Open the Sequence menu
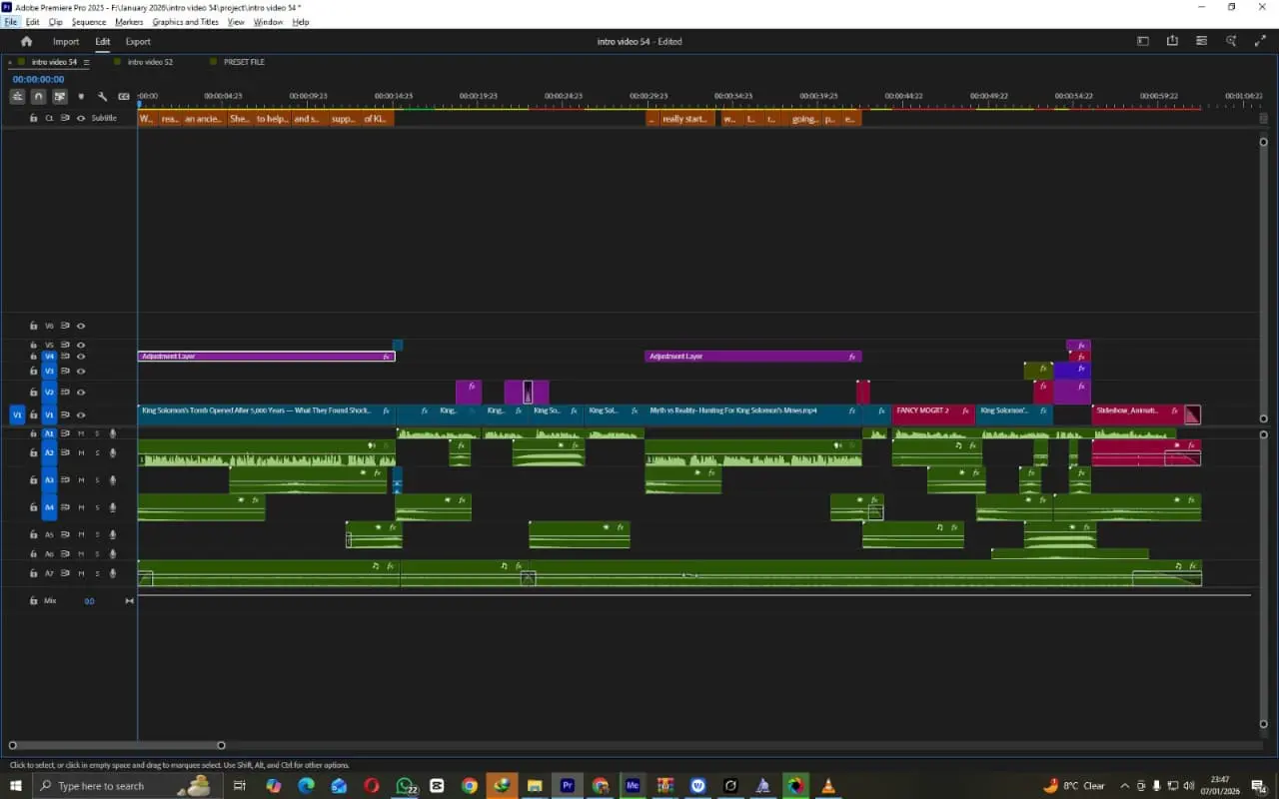 pyautogui.click(x=88, y=22)
